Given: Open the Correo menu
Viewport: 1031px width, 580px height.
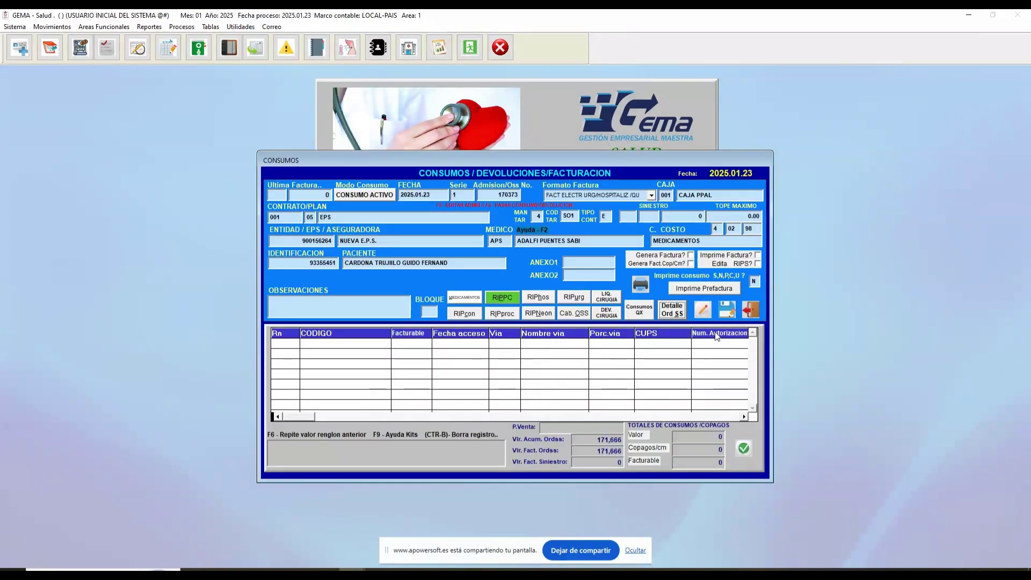Looking at the screenshot, I should click(272, 27).
